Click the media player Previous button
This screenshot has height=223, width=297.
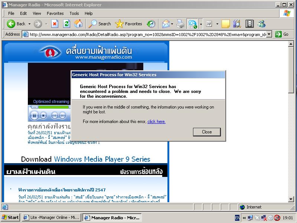coord(54,115)
